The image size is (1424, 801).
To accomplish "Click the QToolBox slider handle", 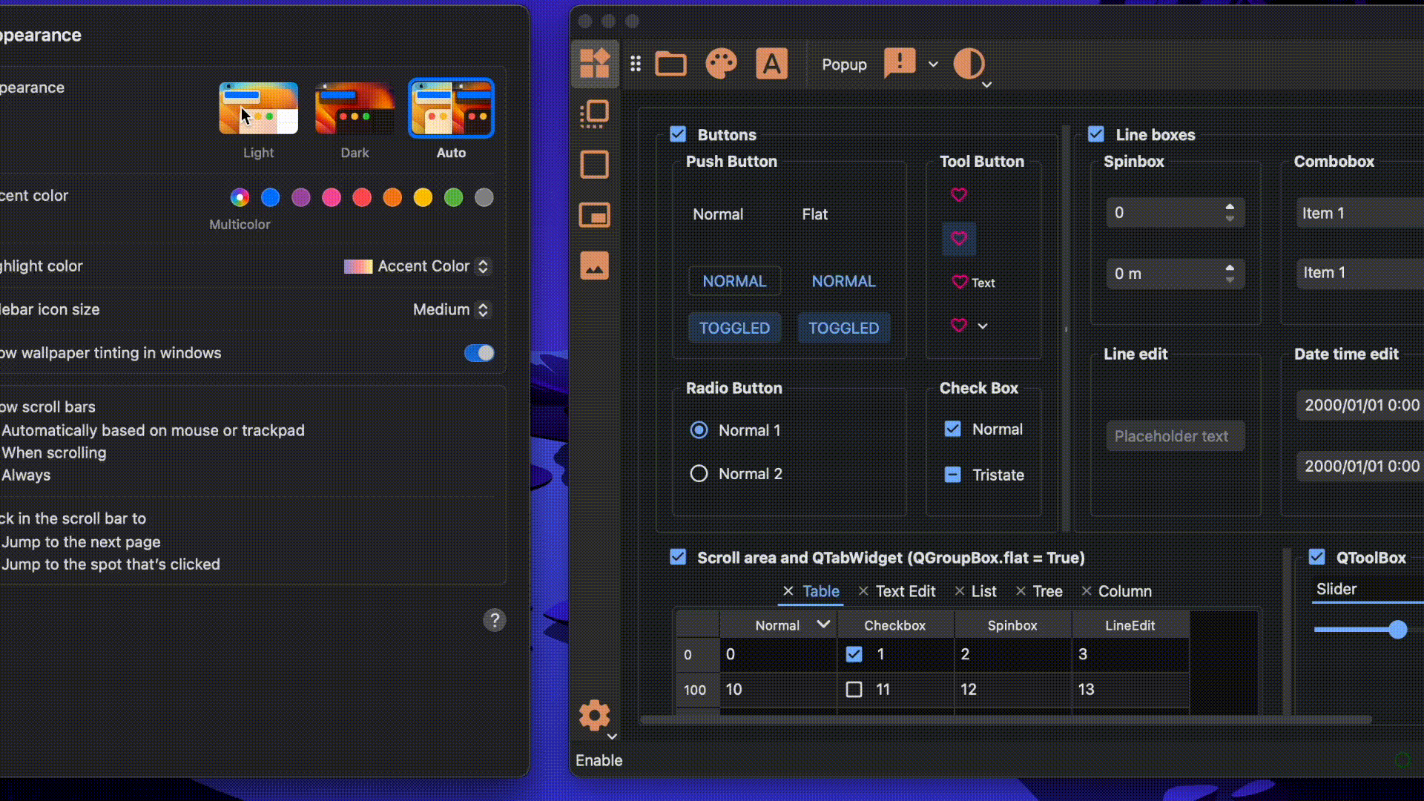I will (1398, 630).
